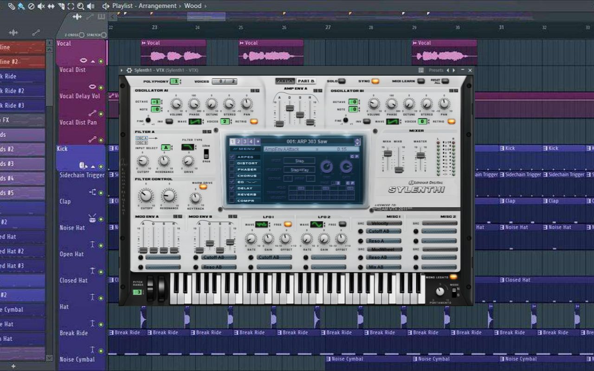Viewport: 594px width, 371px height.
Task: Toggle the Z-CROSS checkbox
Action: coord(82,35)
